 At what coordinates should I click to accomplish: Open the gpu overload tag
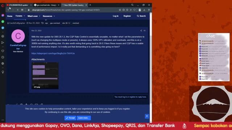pyautogui.click(x=55, y=23)
